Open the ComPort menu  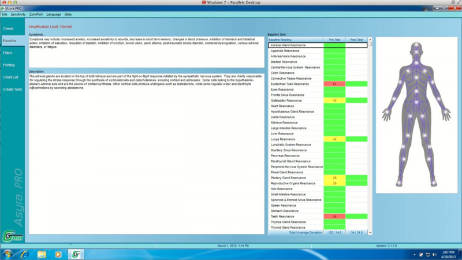[x=36, y=14]
